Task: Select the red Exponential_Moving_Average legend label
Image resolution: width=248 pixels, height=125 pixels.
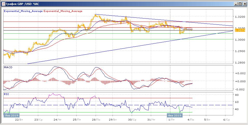Action: pos(63,11)
